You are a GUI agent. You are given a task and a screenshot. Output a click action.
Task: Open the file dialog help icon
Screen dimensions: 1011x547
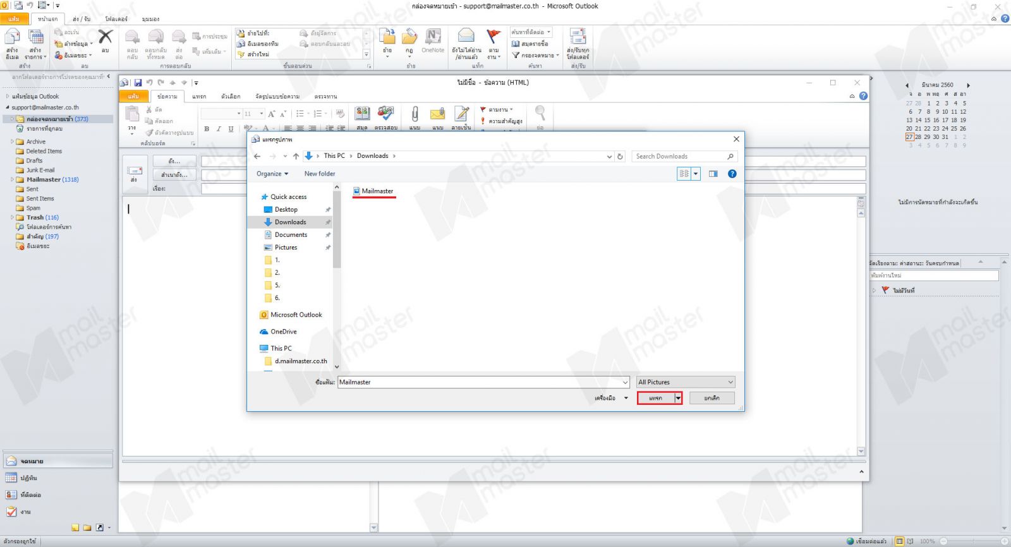pyautogui.click(x=732, y=174)
